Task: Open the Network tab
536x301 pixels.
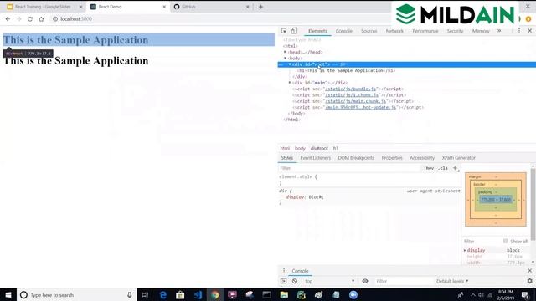Action: tap(394, 31)
